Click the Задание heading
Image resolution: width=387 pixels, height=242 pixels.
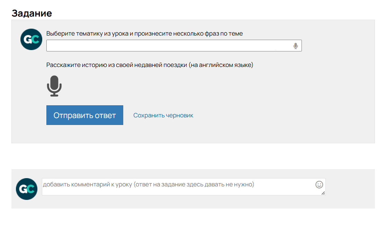(32, 13)
